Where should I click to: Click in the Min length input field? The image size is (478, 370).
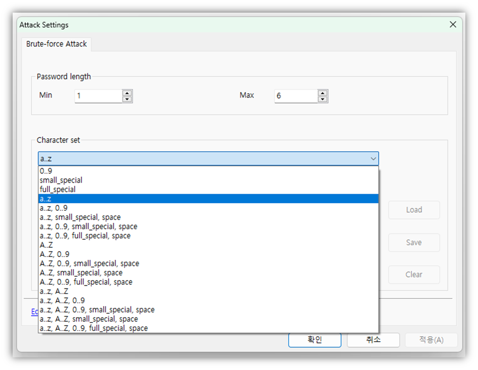[98, 96]
